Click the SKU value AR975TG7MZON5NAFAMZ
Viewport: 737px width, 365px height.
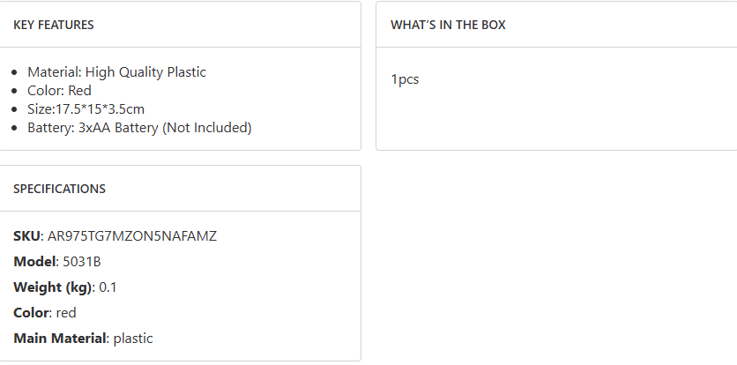tap(132, 236)
